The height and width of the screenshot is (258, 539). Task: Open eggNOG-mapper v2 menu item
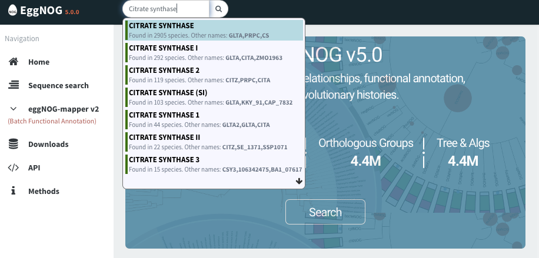click(64, 109)
